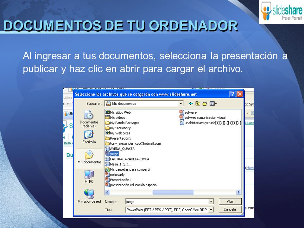Select the My Web Sites folder
This screenshot has height=228, width=304.
tap(117, 133)
